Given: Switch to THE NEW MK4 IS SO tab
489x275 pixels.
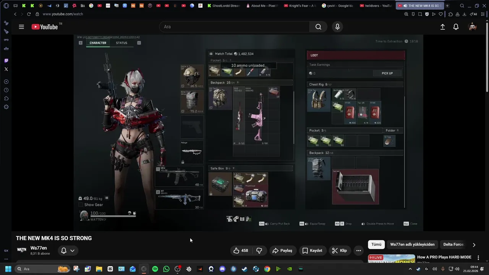Looking at the screenshot, I should [x=420, y=6].
